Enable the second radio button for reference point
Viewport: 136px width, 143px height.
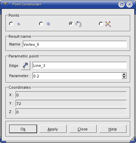[x=41, y=24]
